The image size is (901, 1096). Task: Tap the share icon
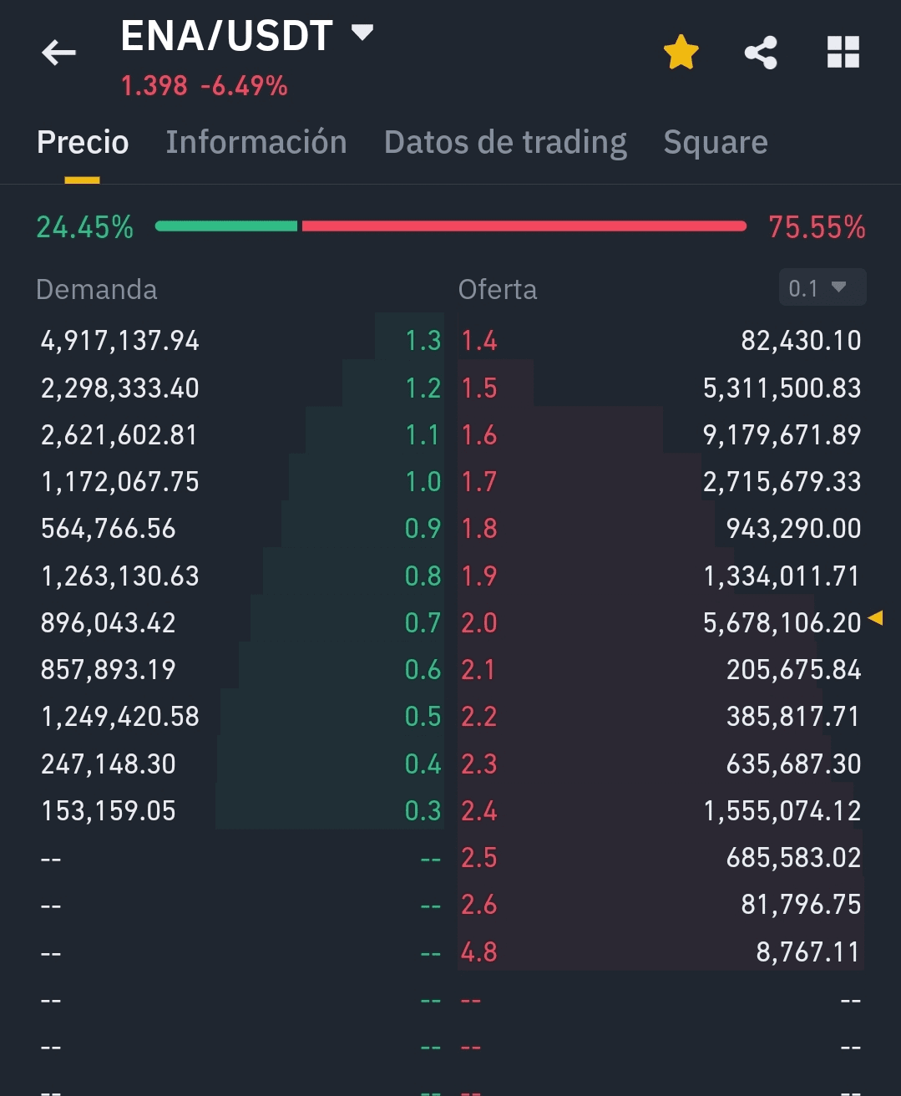(761, 53)
